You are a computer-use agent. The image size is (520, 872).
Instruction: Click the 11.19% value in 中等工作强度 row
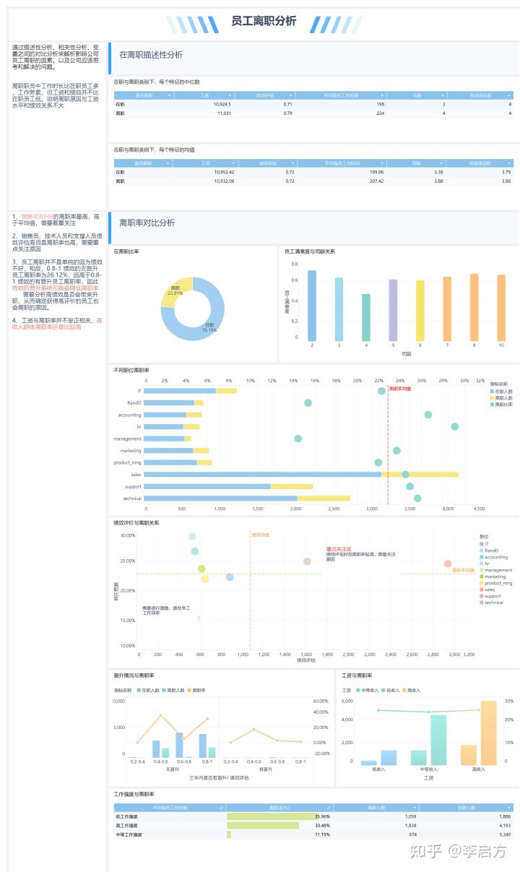[323, 834]
